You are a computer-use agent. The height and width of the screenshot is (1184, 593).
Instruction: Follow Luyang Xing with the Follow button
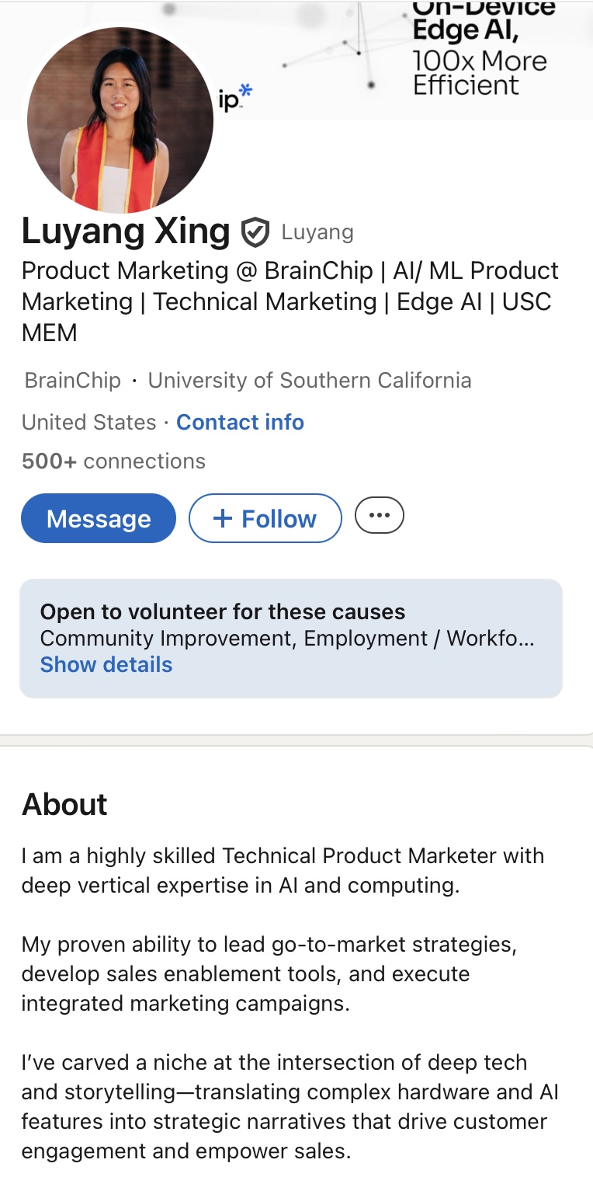tap(265, 518)
